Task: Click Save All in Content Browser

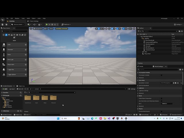Action: 20,89
